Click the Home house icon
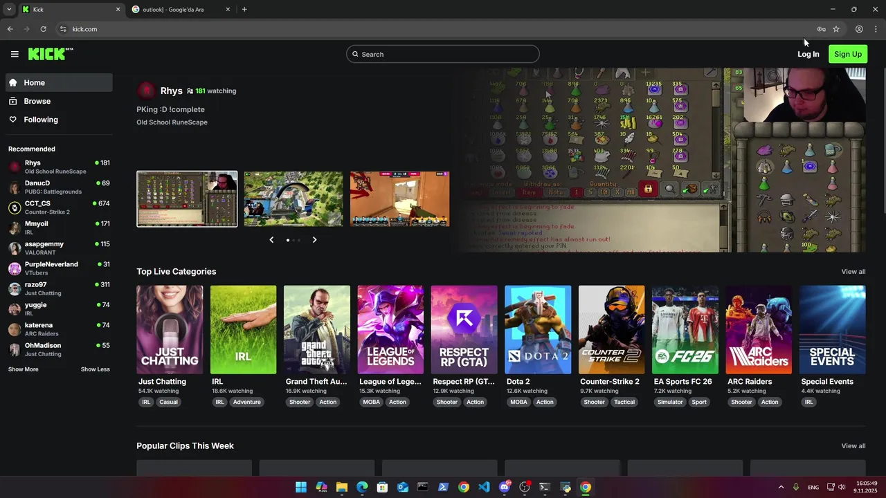 [x=12, y=82]
